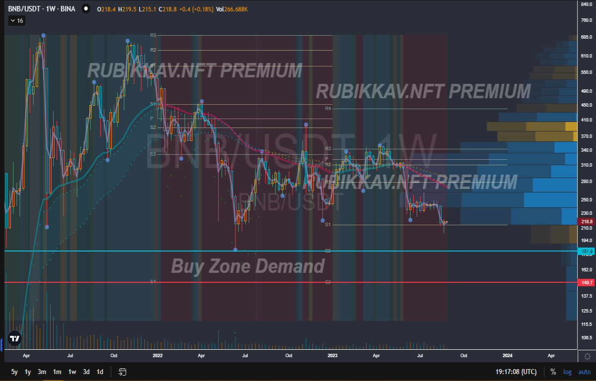Click the close value C218.8
This screenshot has width=596, height=381.
pyautogui.click(x=169, y=9)
